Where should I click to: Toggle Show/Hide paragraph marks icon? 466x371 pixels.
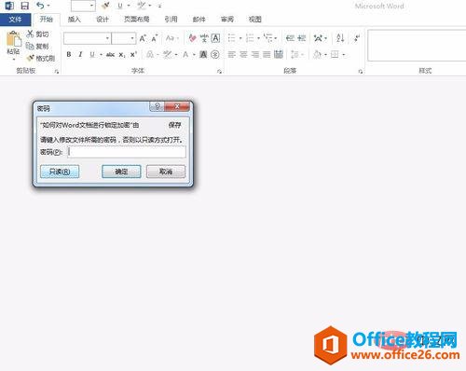coord(357,38)
